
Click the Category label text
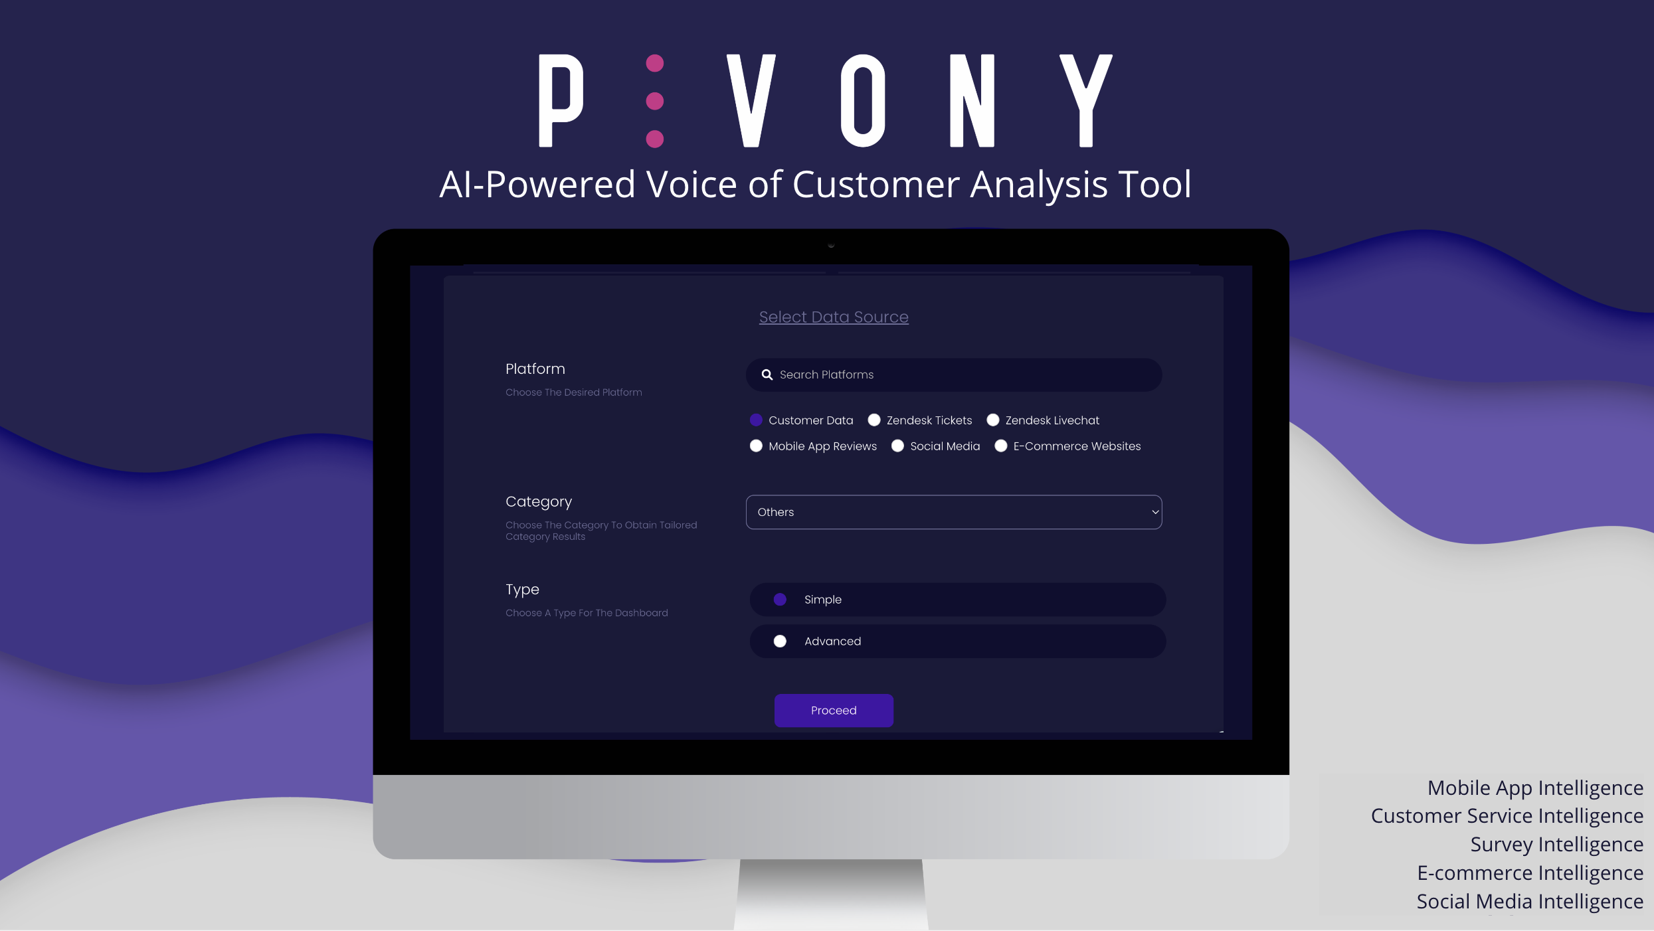click(x=539, y=501)
